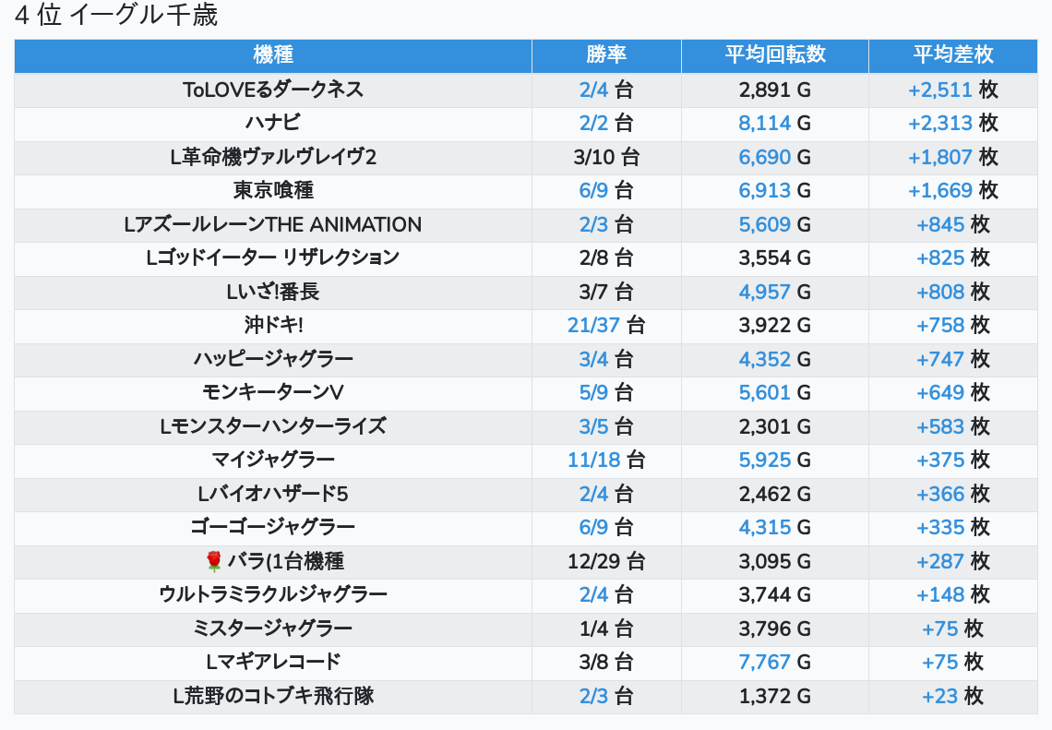Click the 8,114 spins link for ハナビ
Screen dimensions: 1052x730
[764, 124]
